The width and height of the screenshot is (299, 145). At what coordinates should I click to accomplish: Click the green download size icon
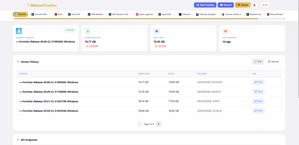(x=88, y=31)
